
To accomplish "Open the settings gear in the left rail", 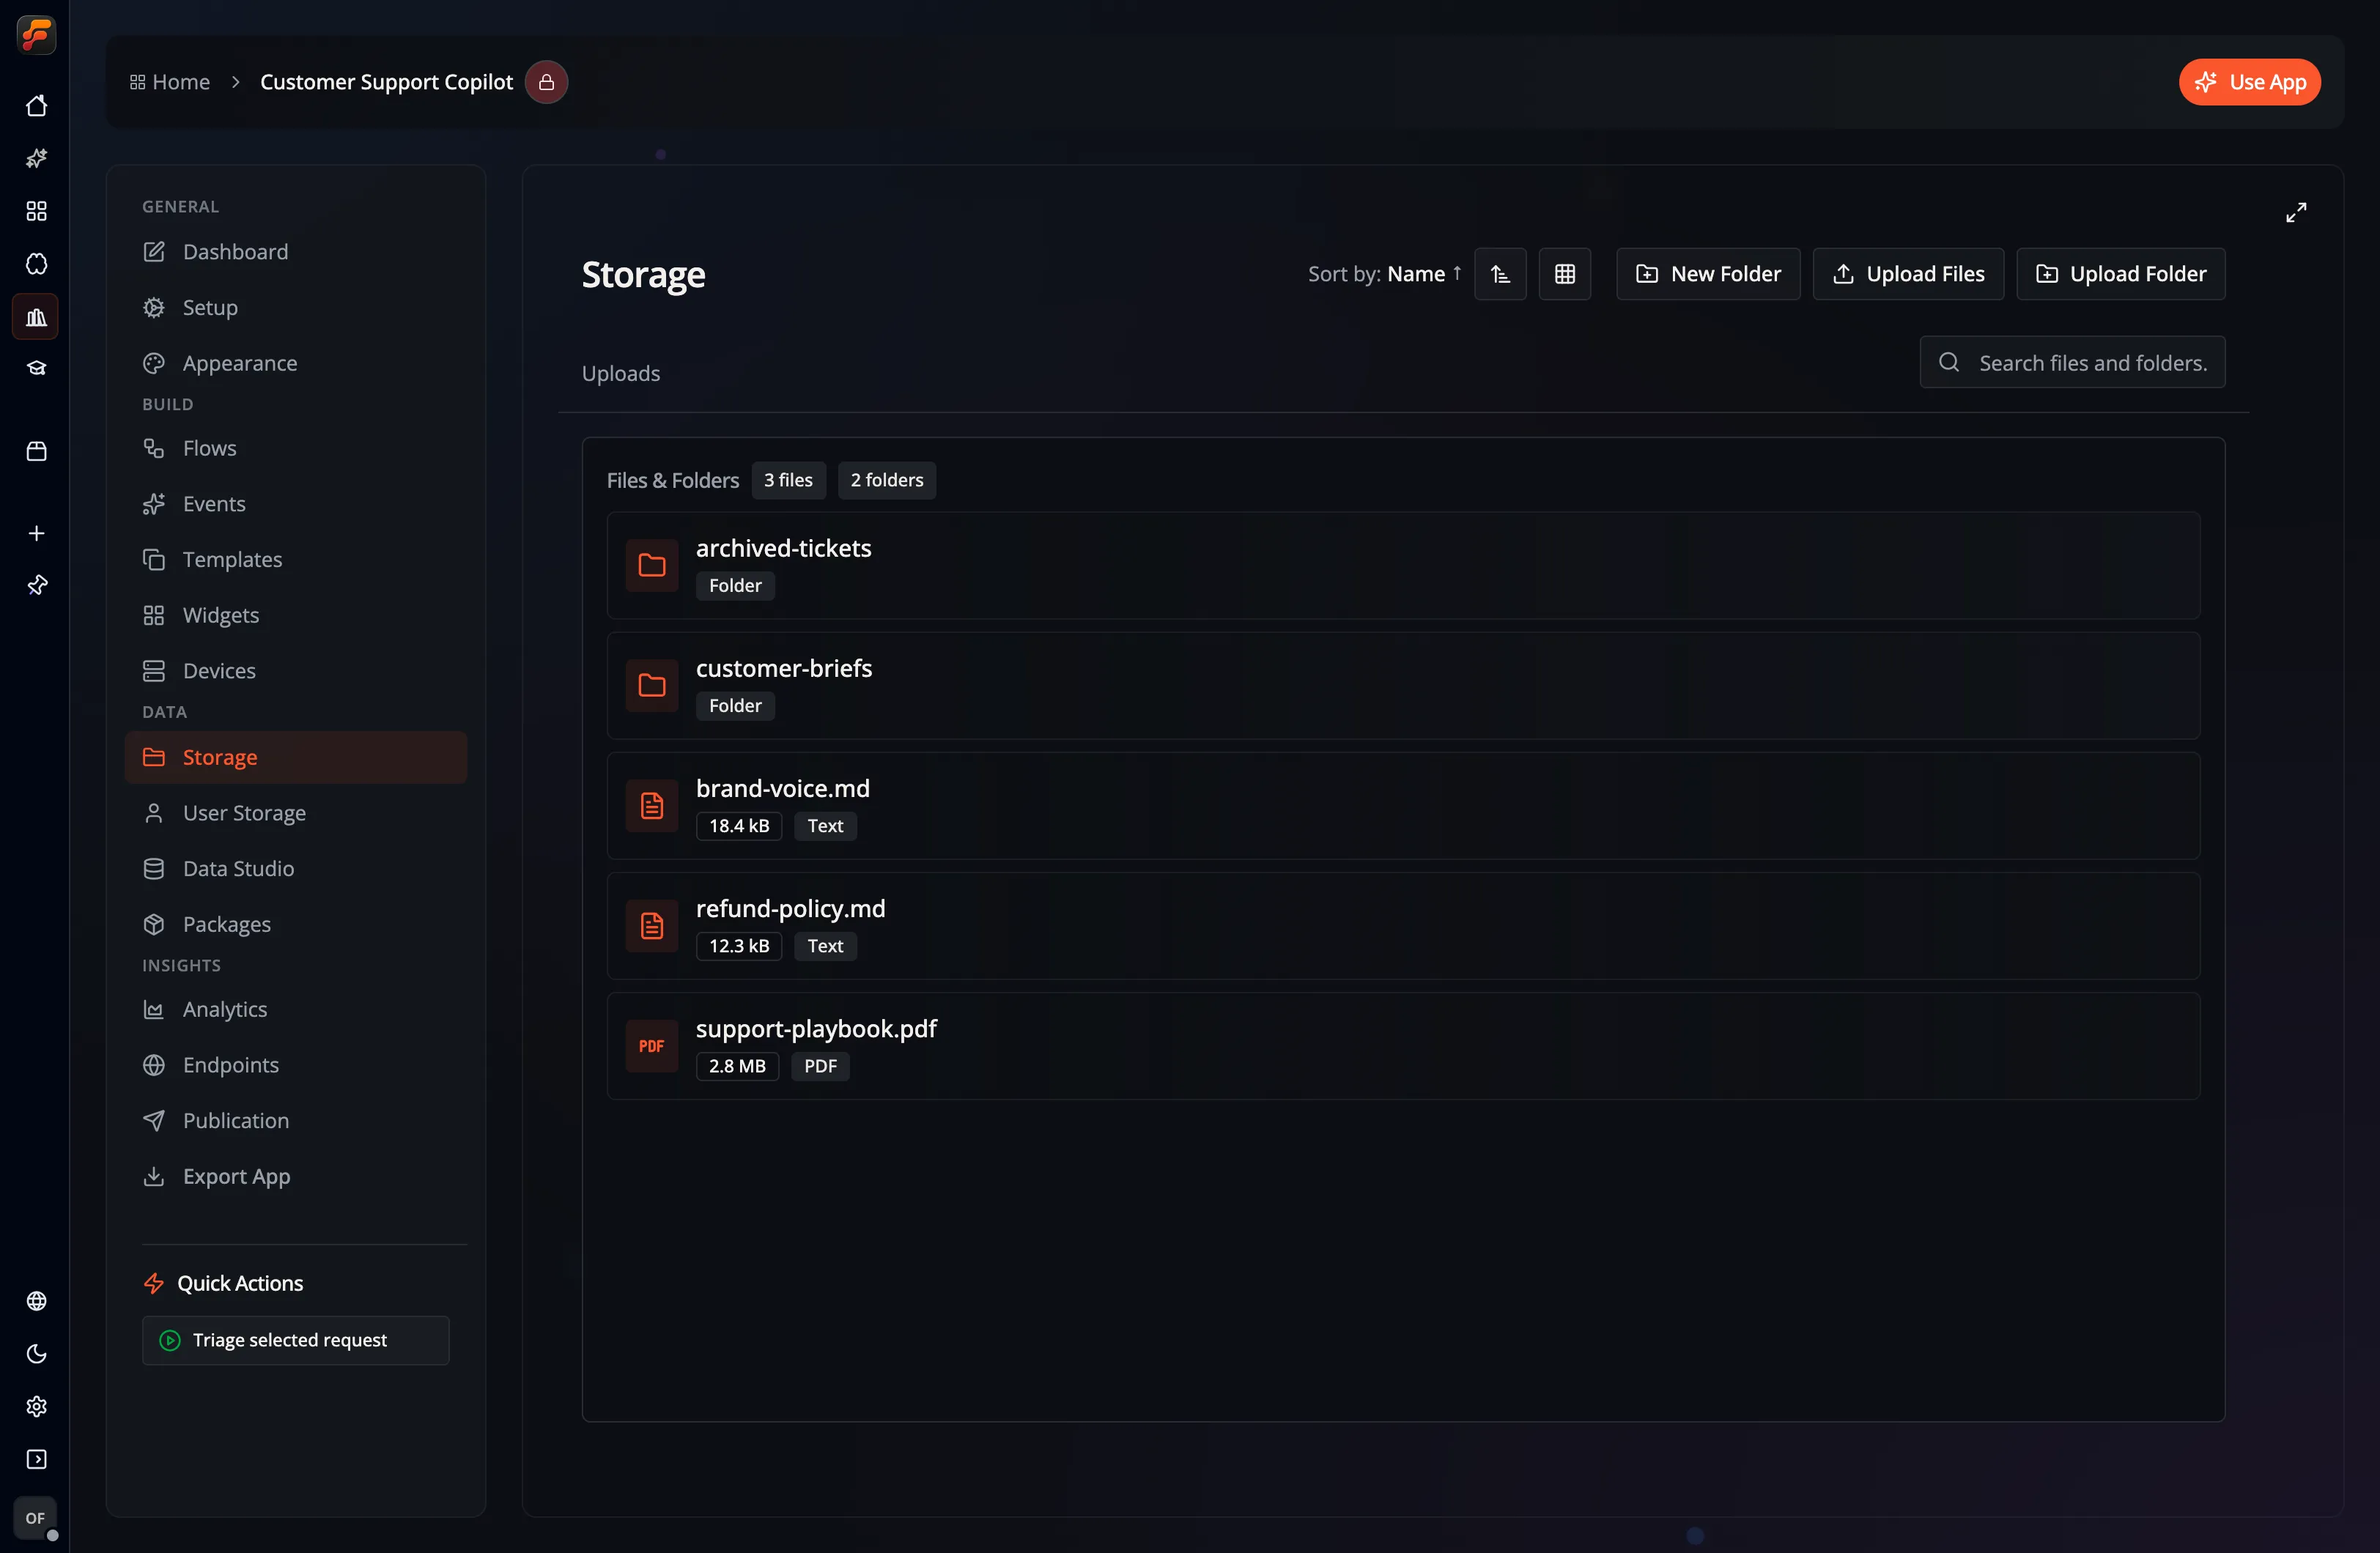I will [x=36, y=1407].
